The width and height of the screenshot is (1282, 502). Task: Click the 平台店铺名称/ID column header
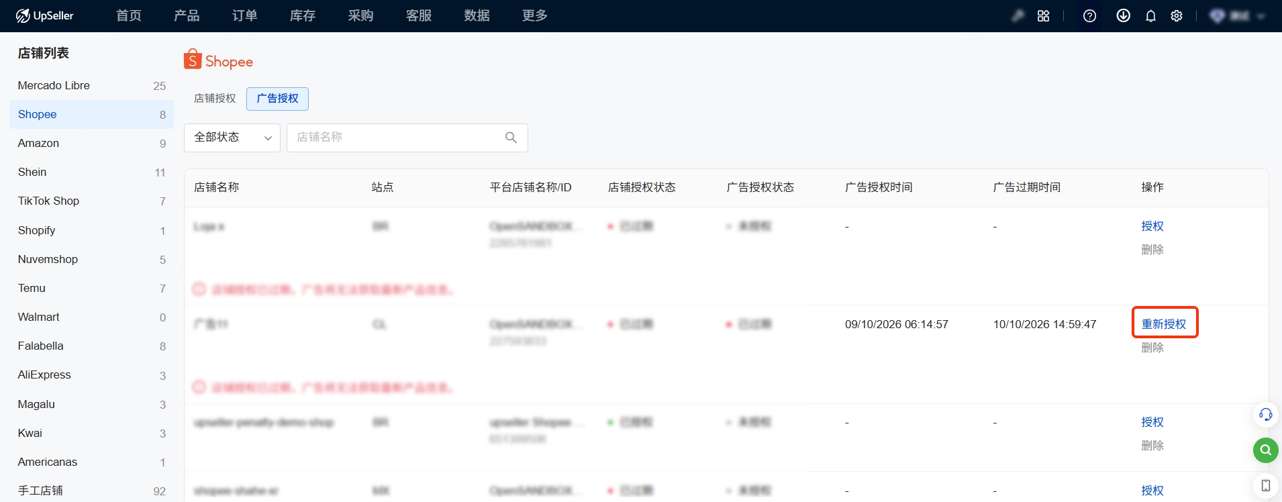(530, 187)
